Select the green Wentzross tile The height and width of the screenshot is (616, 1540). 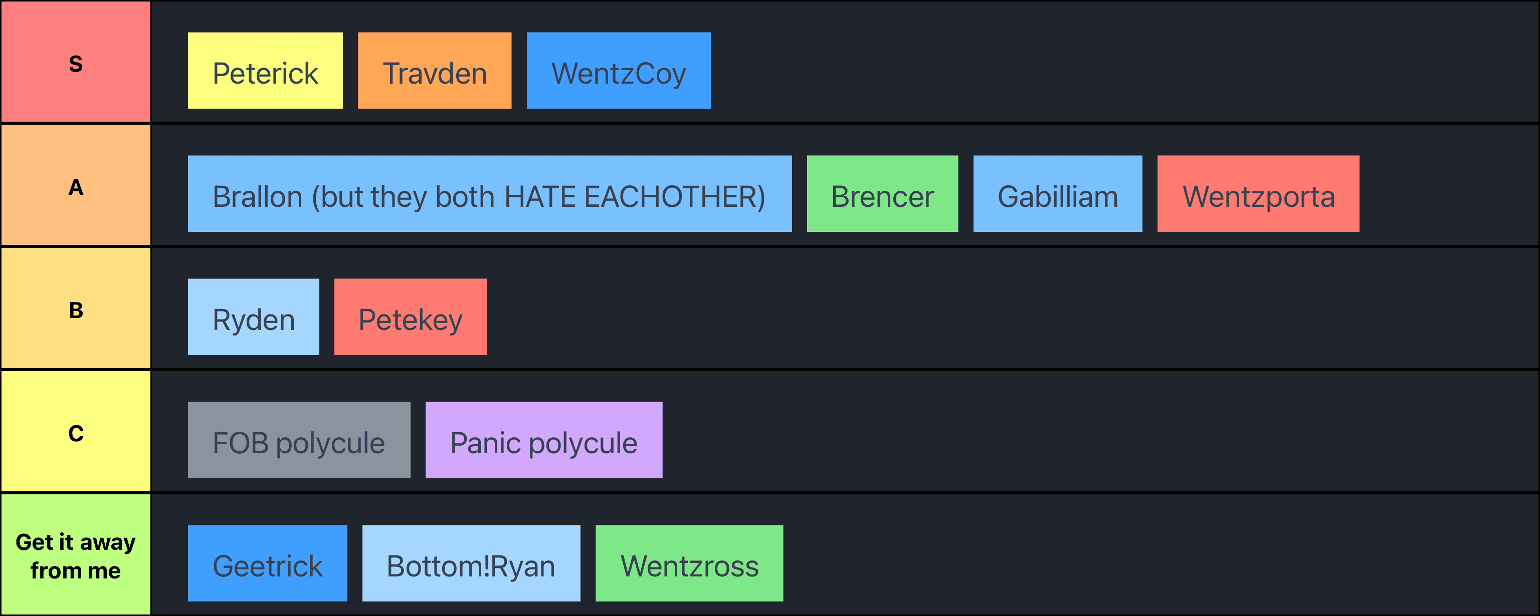(x=689, y=563)
